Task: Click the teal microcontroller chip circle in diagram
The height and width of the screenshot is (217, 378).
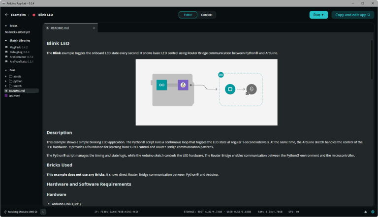Action: point(230,89)
